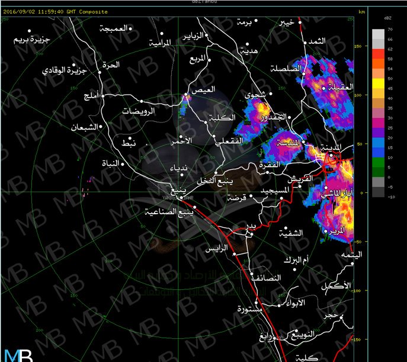Click the المسيجيد label
This screenshot has height=362, width=407.
(x=275, y=190)
